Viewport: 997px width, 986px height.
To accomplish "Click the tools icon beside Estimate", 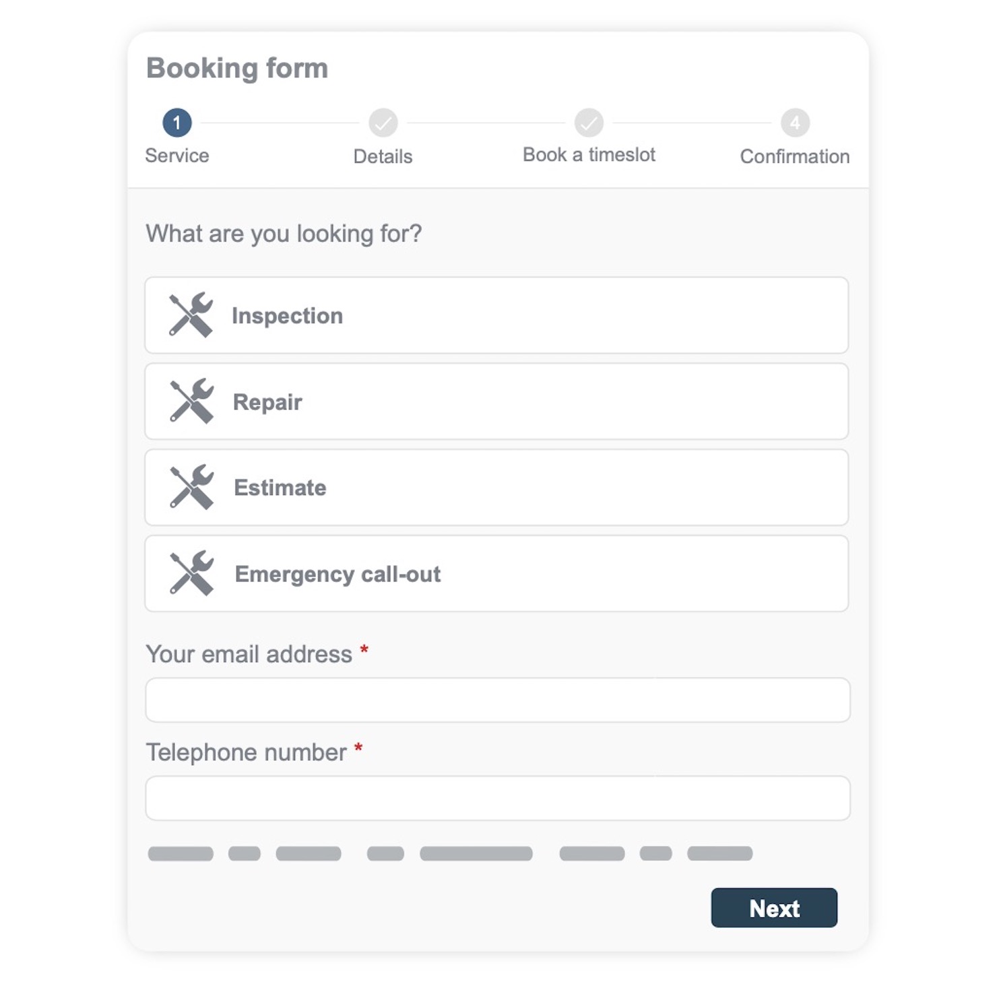I will pyautogui.click(x=191, y=487).
